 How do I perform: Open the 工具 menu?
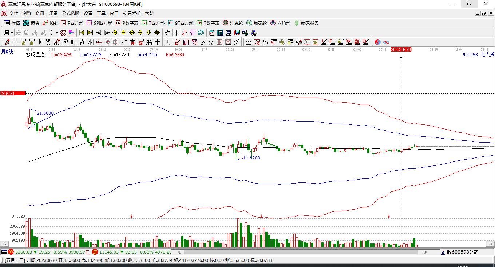pos(101,13)
